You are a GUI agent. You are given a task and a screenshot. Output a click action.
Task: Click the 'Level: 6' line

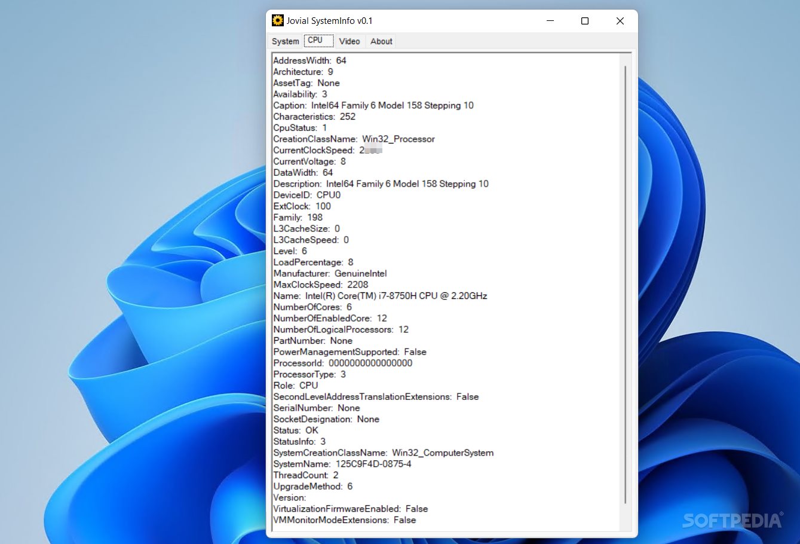click(290, 251)
